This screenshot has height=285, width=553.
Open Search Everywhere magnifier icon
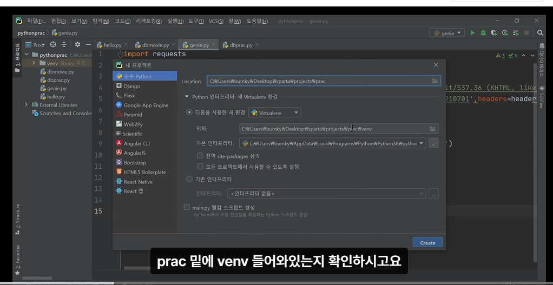click(540, 33)
